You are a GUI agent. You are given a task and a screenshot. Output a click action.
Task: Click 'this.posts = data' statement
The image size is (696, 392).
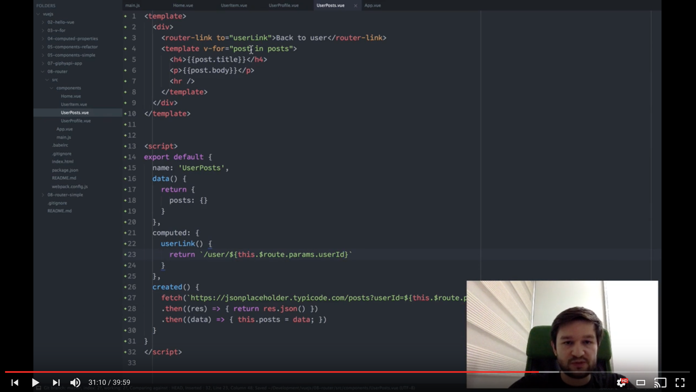point(276,319)
